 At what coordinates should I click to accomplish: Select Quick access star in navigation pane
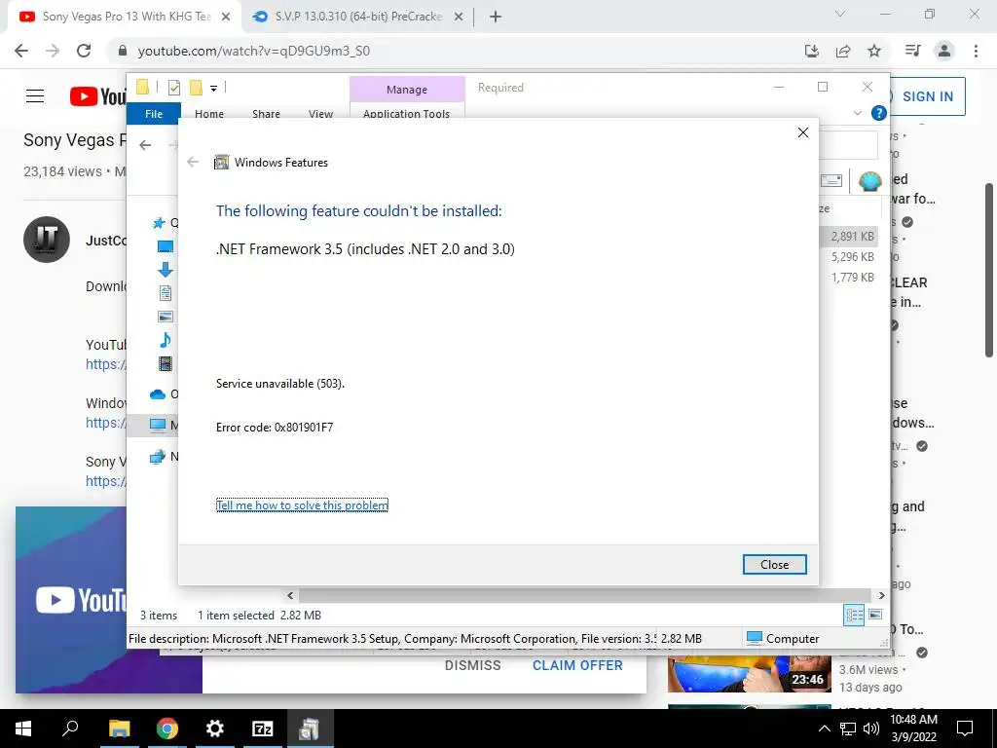point(159,223)
